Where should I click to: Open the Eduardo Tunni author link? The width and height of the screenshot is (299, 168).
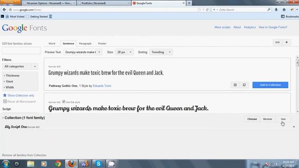click(x=102, y=86)
